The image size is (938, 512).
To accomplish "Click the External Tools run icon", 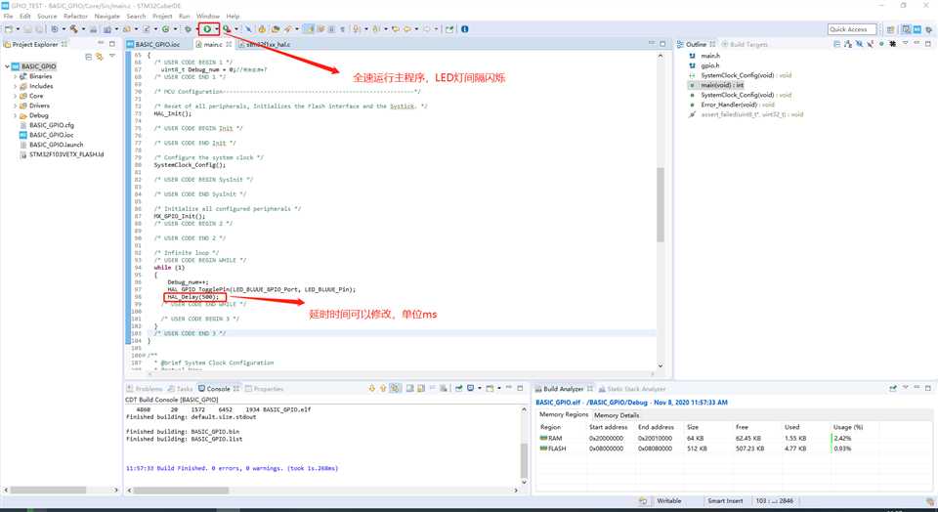I will [227, 28].
